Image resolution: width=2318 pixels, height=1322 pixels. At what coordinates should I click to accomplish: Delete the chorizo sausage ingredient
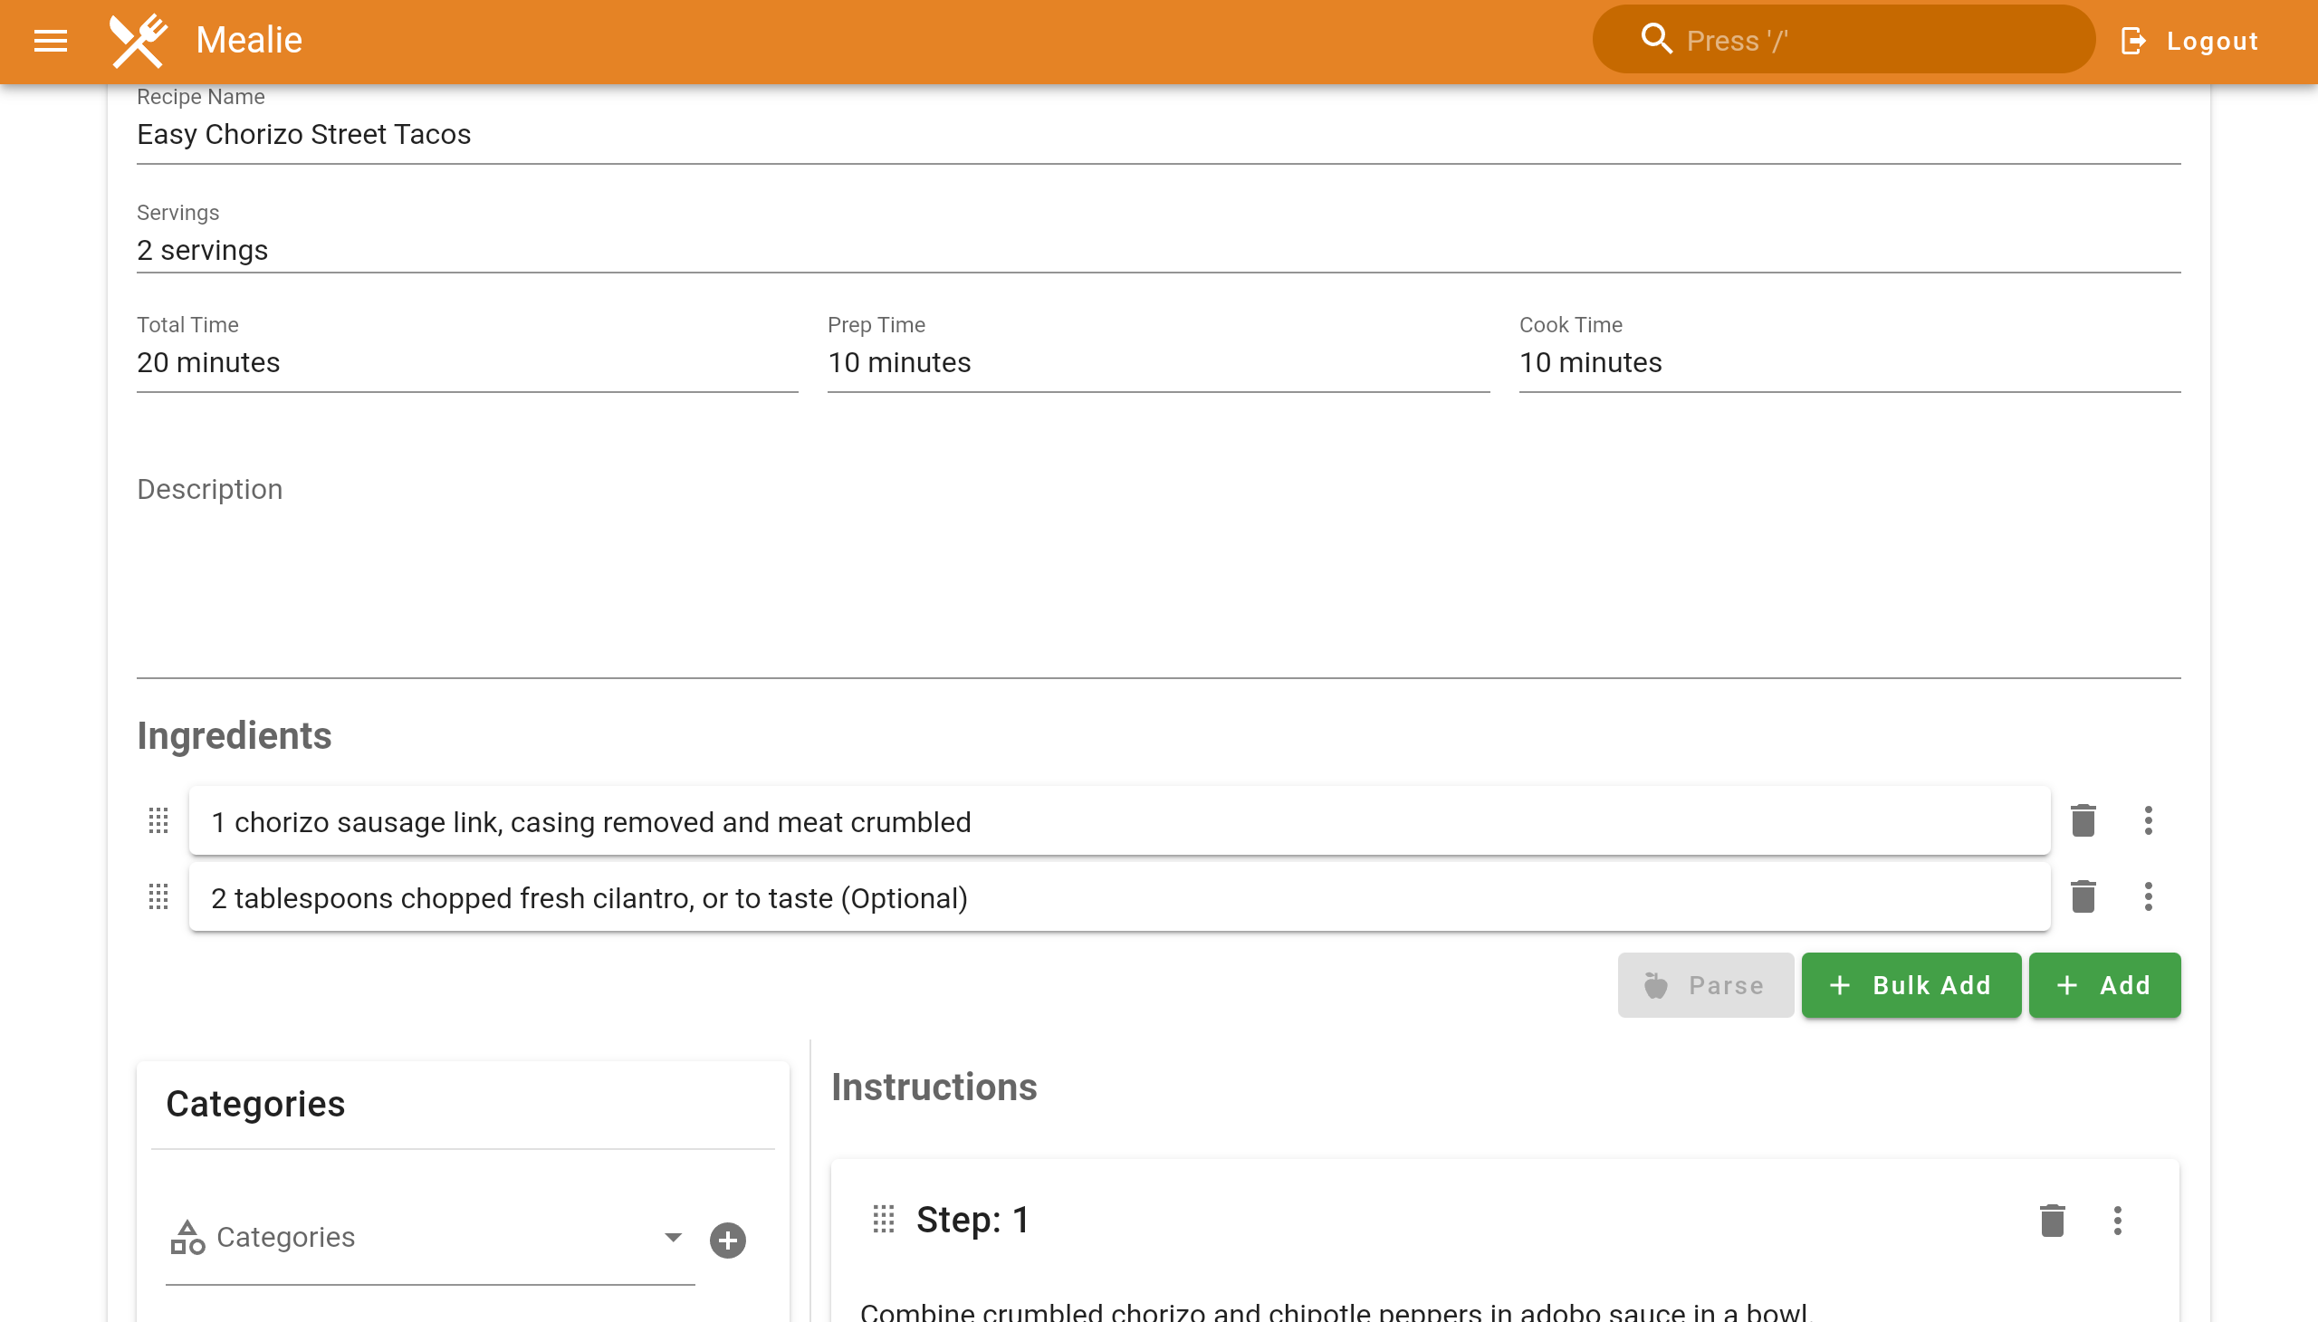point(2082,820)
